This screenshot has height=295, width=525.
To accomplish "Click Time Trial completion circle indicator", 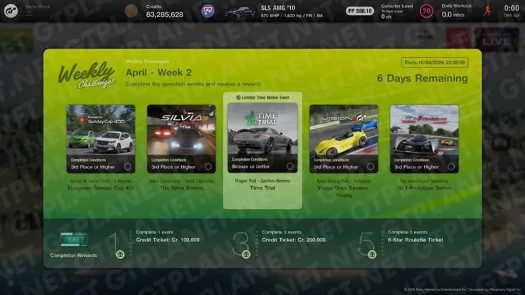I will [x=289, y=167].
